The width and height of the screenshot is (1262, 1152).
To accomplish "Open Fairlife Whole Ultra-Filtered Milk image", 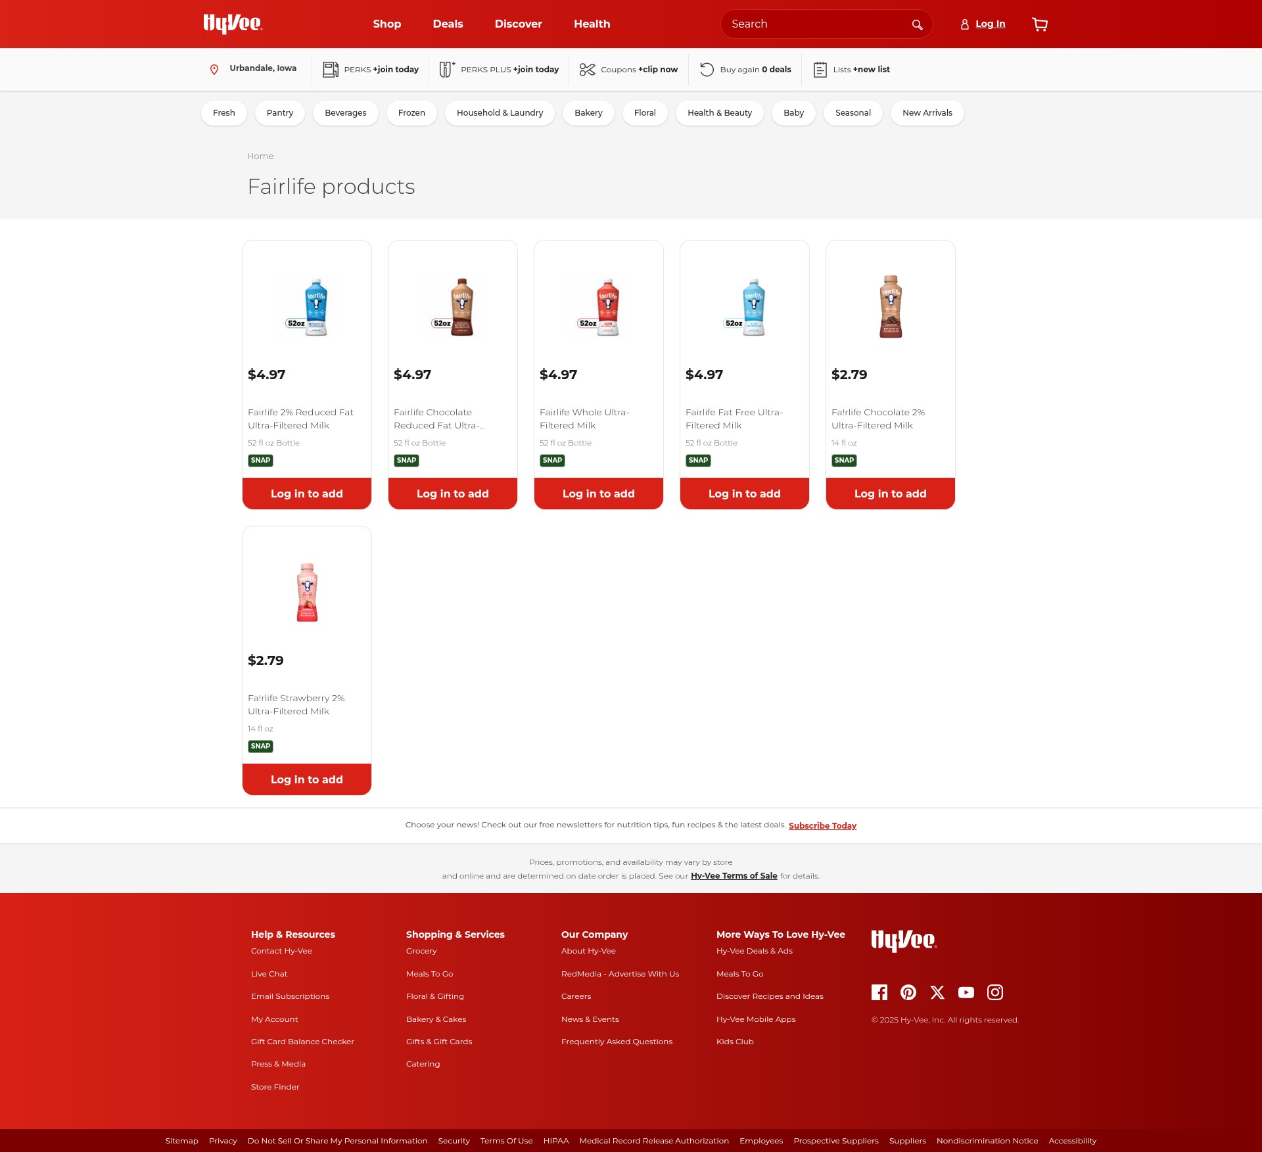I will 599,307.
